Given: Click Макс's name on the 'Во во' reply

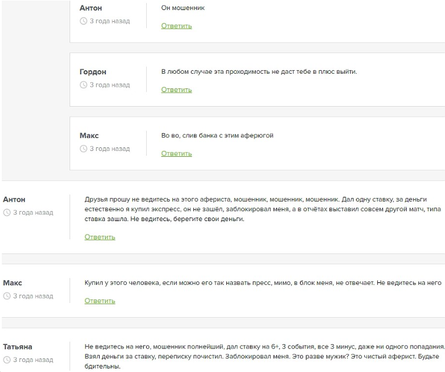Looking at the screenshot, I should [x=89, y=136].
